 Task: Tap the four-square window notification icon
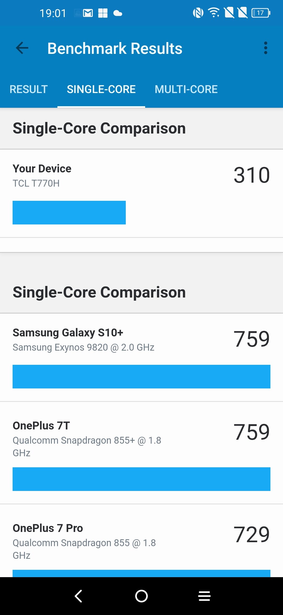103,13
